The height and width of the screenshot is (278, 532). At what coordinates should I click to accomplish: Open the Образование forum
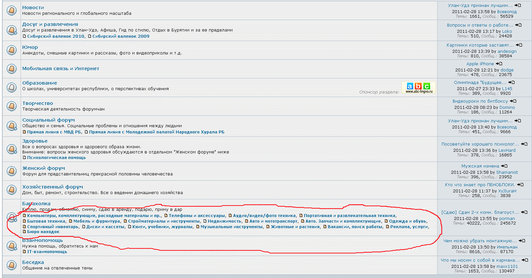pyautogui.click(x=40, y=83)
